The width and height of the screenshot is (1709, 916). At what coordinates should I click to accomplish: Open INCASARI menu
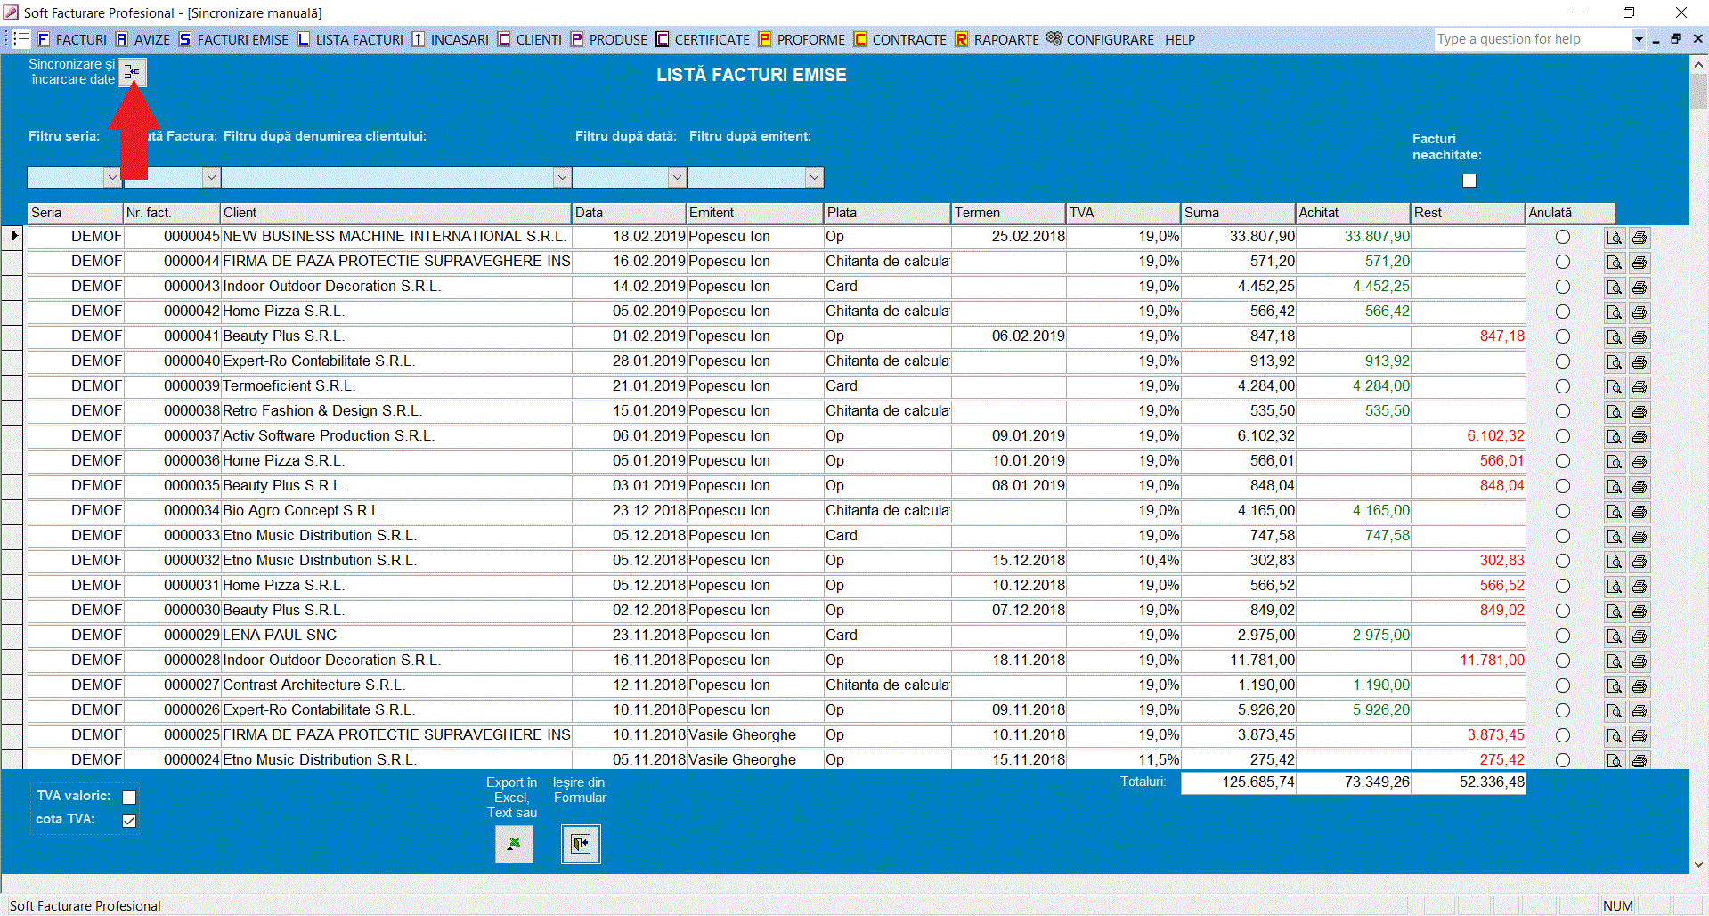click(450, 39)
